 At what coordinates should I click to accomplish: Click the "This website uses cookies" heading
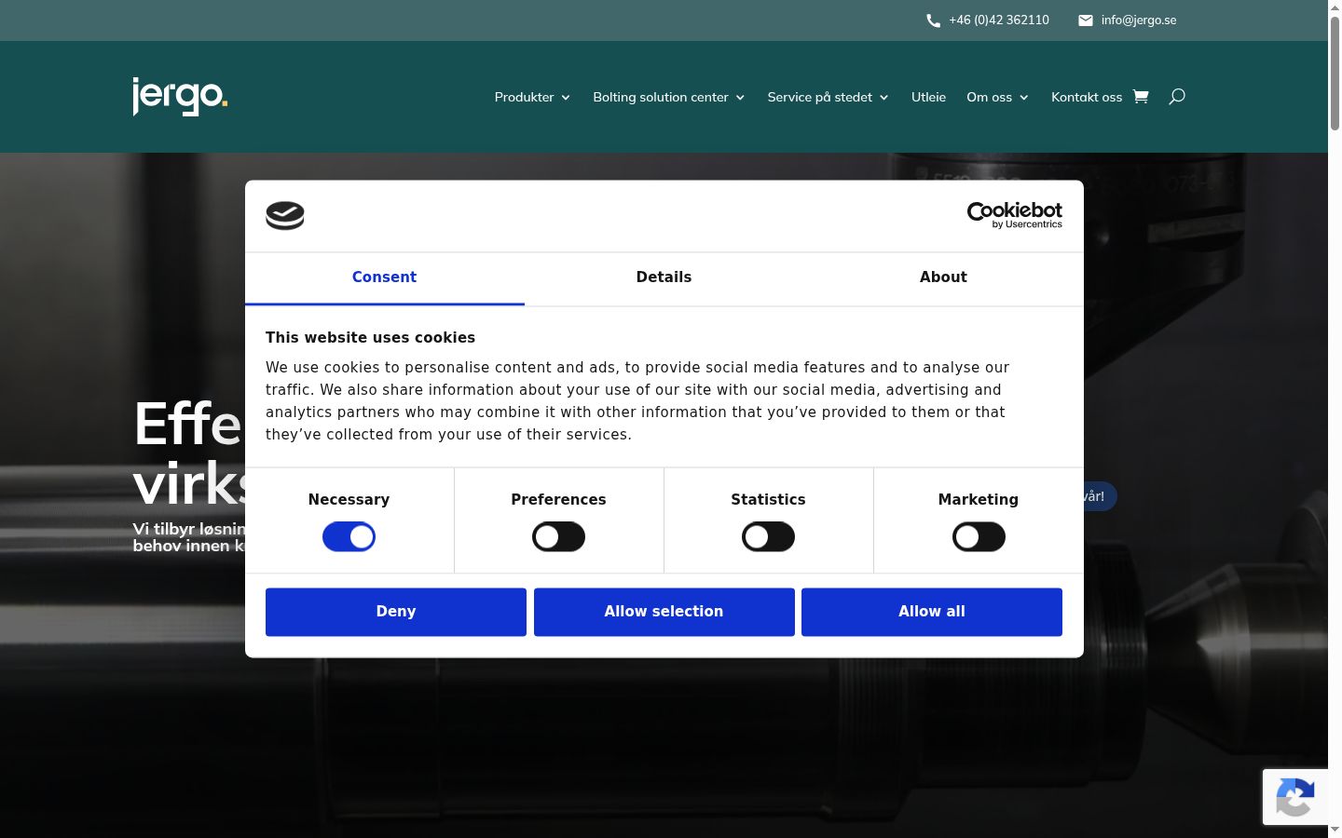coord(370,338)
